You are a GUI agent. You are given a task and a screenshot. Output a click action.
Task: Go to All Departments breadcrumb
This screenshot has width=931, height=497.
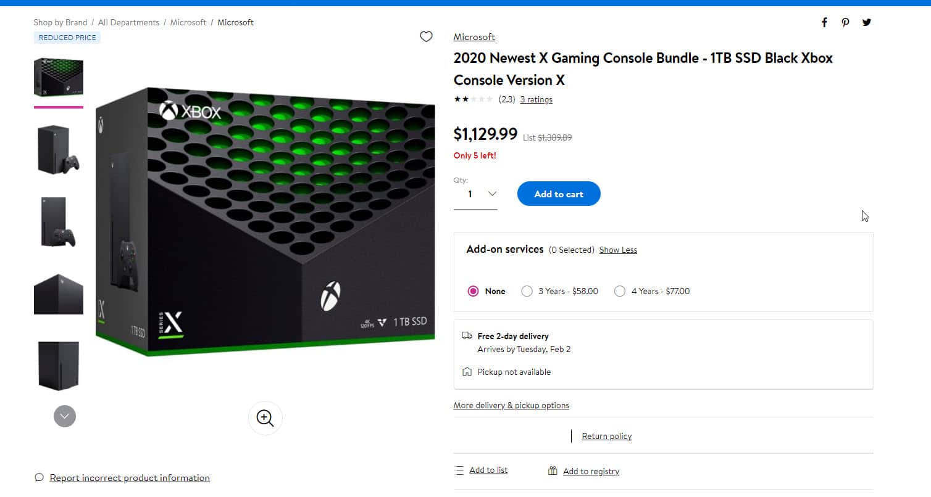[x=128, y=22]
